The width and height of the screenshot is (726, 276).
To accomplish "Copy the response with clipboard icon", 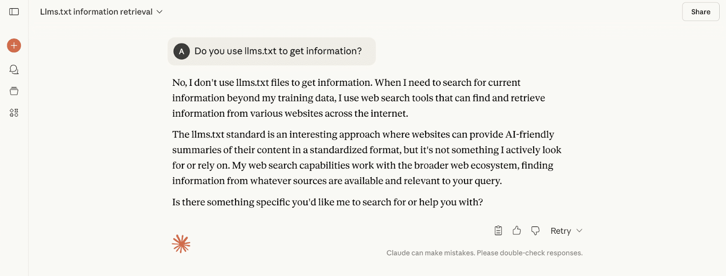I will [x=498, y=231].
